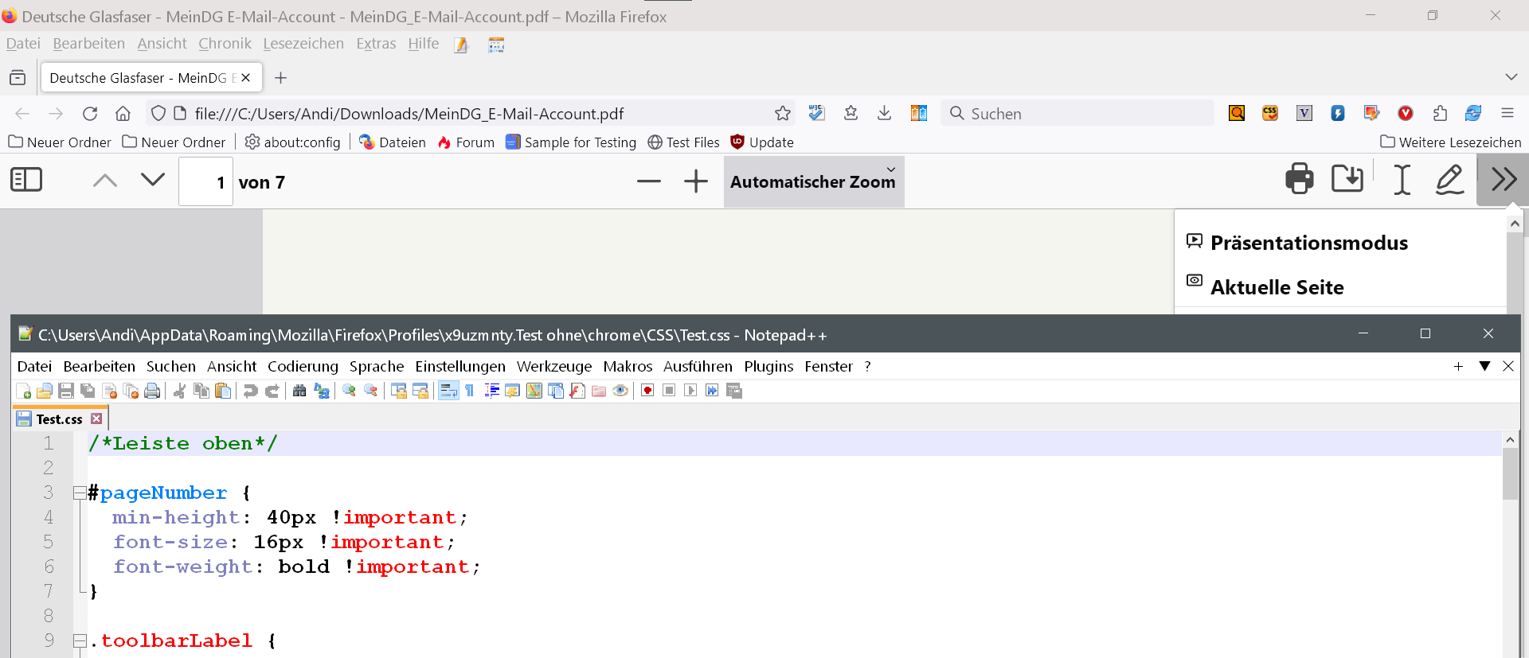Collapse the .toolbarLabel fold marker
The width and height of the screenshot is (1529, 658).
click(80, 641)
